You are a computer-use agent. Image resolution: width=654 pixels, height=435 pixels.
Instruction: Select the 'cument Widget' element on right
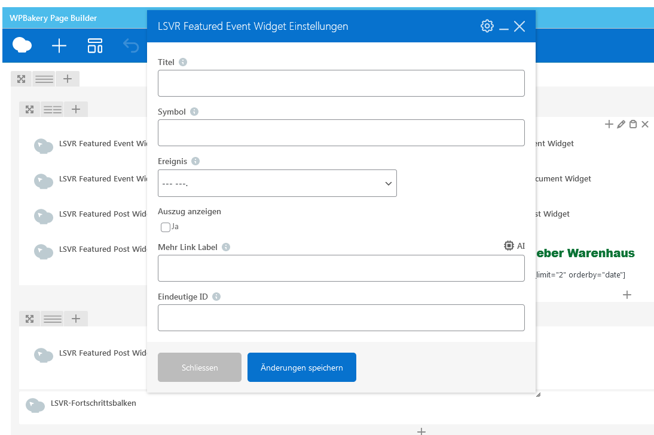coord(564,178)
